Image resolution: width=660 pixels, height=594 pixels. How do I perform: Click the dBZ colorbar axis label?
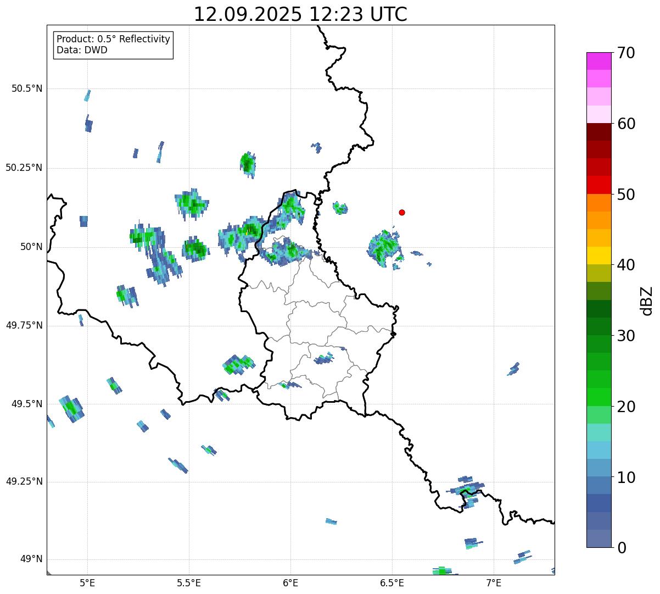[x=647, y=300]
